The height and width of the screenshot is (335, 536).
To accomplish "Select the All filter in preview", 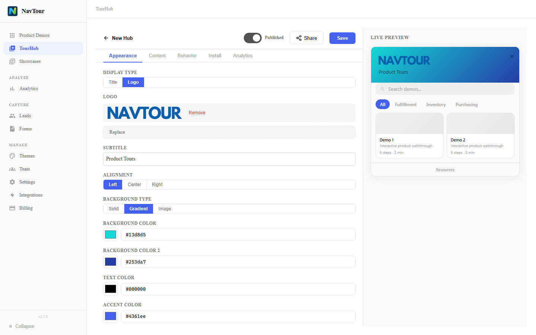I will [x=383, y=105].
